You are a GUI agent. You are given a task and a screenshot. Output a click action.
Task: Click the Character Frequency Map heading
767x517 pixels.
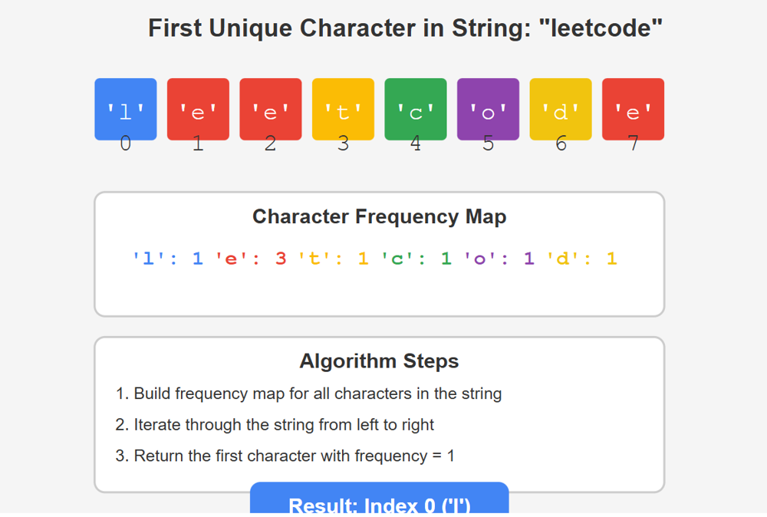tap(379, 217)
